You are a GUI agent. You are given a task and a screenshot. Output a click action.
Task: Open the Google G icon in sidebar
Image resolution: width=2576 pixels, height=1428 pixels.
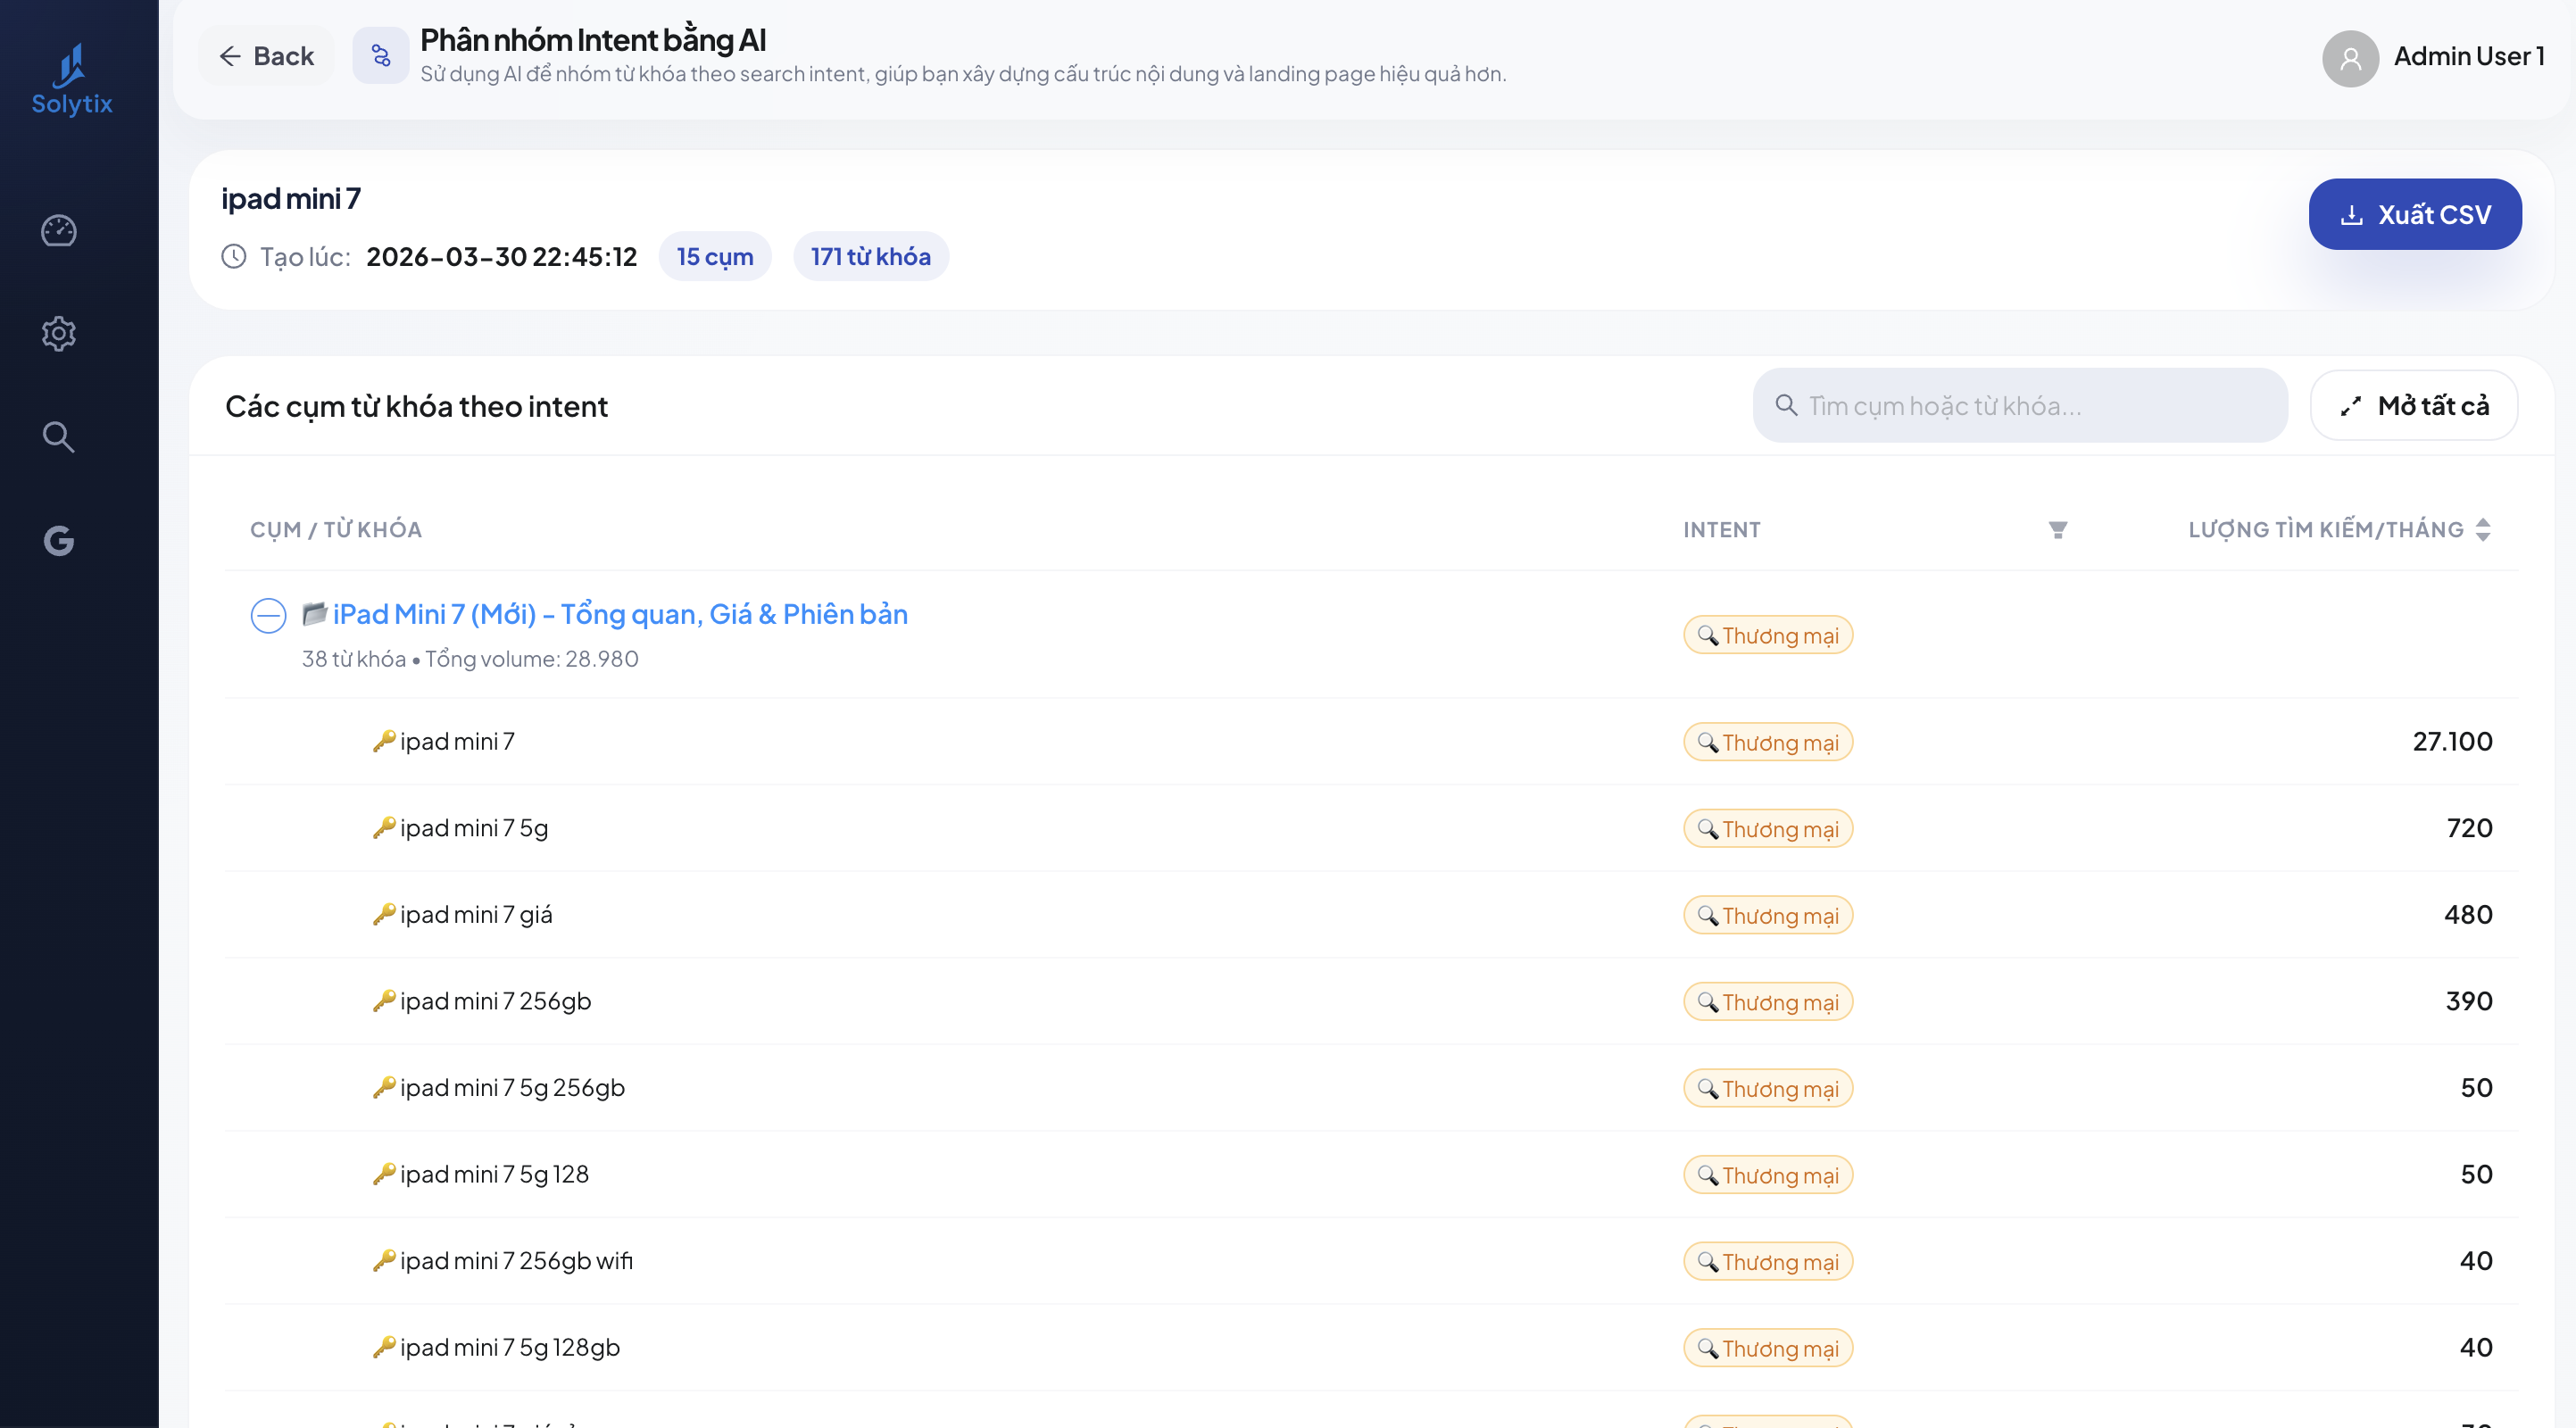pos(59,541)
